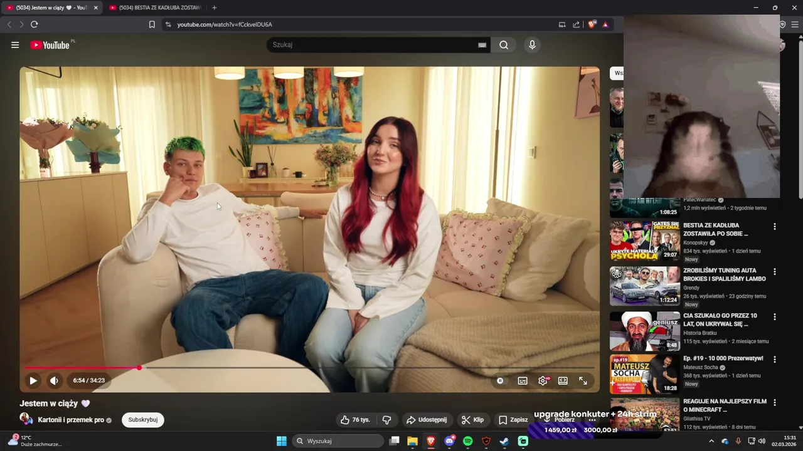803x451 pixels.
Task: Create a clip with the Klip button
Action: 472,420
